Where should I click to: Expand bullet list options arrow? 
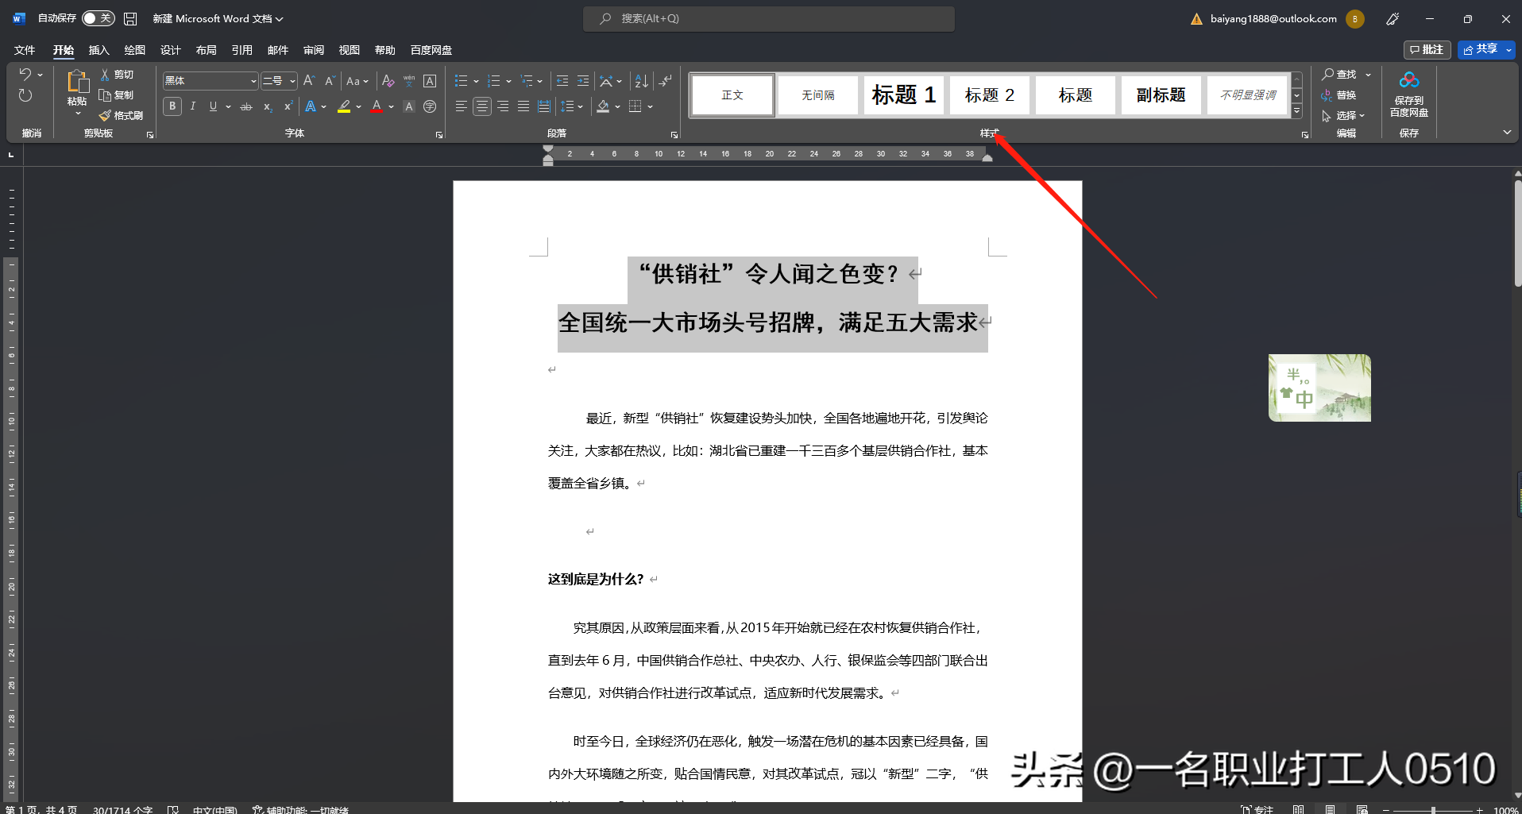click(x=476, y=81)
